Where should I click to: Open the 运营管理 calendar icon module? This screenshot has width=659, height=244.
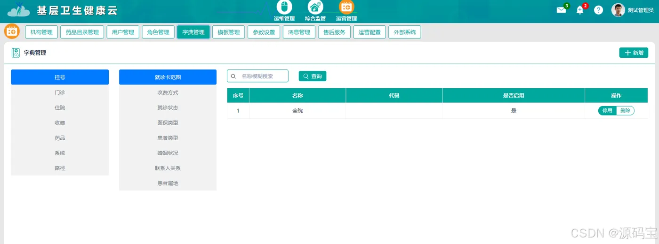(x=346, y=7)
